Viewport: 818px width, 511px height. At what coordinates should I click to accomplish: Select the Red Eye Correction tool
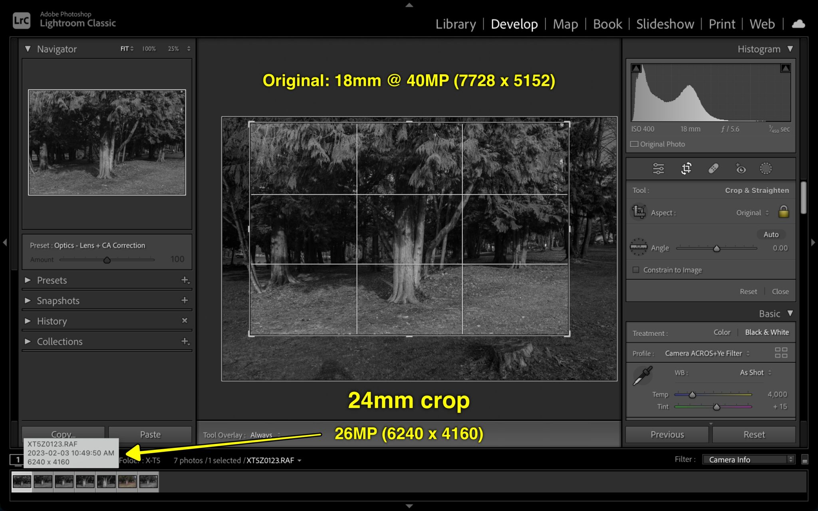click(741, 169)
